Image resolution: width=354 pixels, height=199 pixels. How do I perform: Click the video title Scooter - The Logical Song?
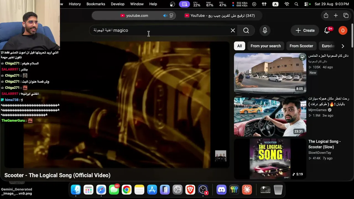click(57, 175)
